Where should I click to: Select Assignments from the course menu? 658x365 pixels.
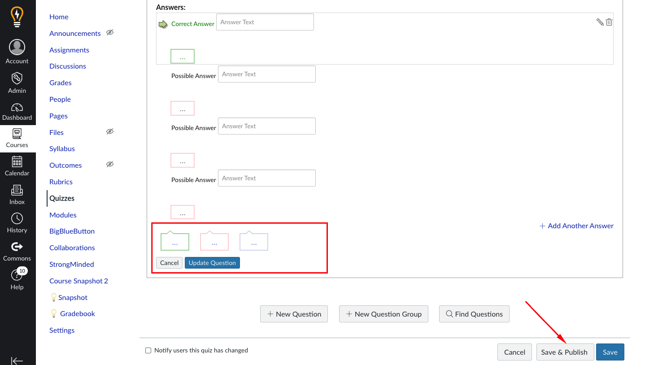(69, 50)
